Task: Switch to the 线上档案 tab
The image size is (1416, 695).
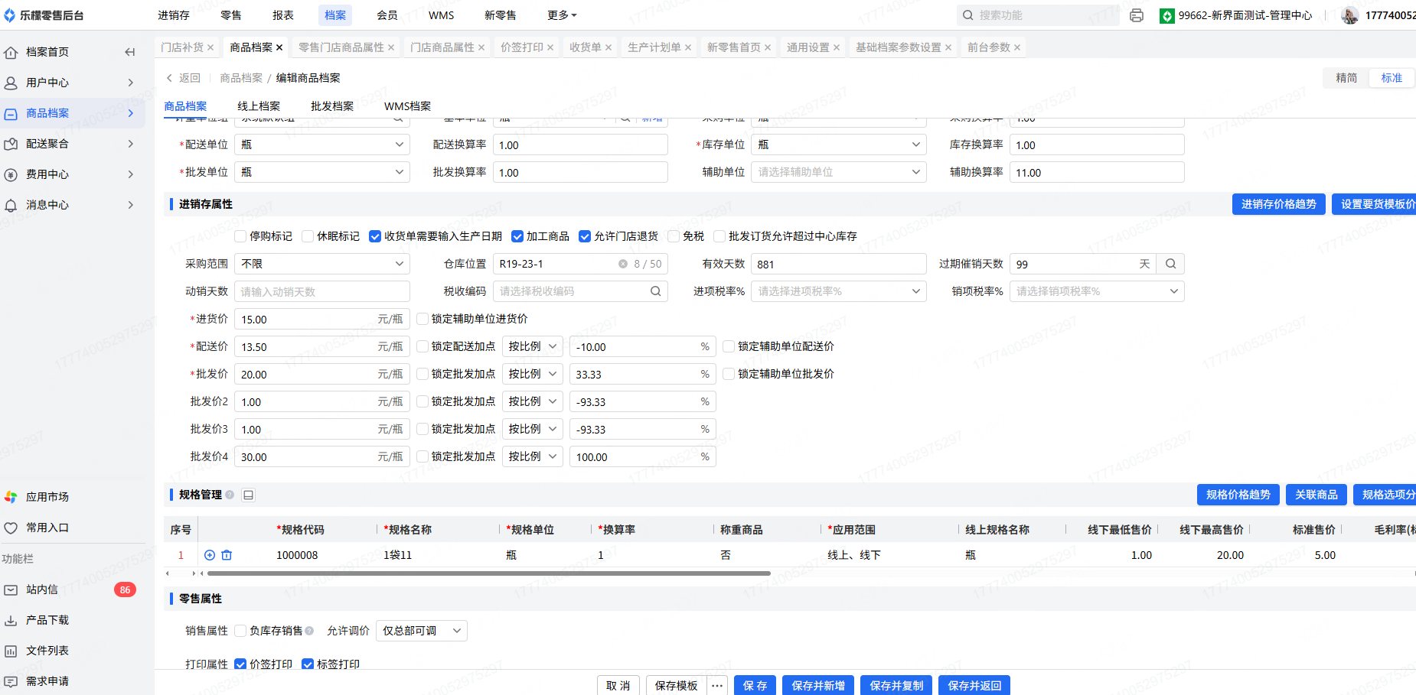Action: (x=259, y=106)
